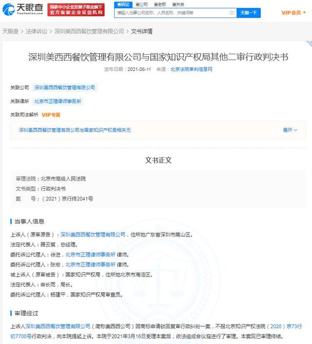312x344 pixels.
Task: Clear the search box with the X icon
Action: point(232,13)
